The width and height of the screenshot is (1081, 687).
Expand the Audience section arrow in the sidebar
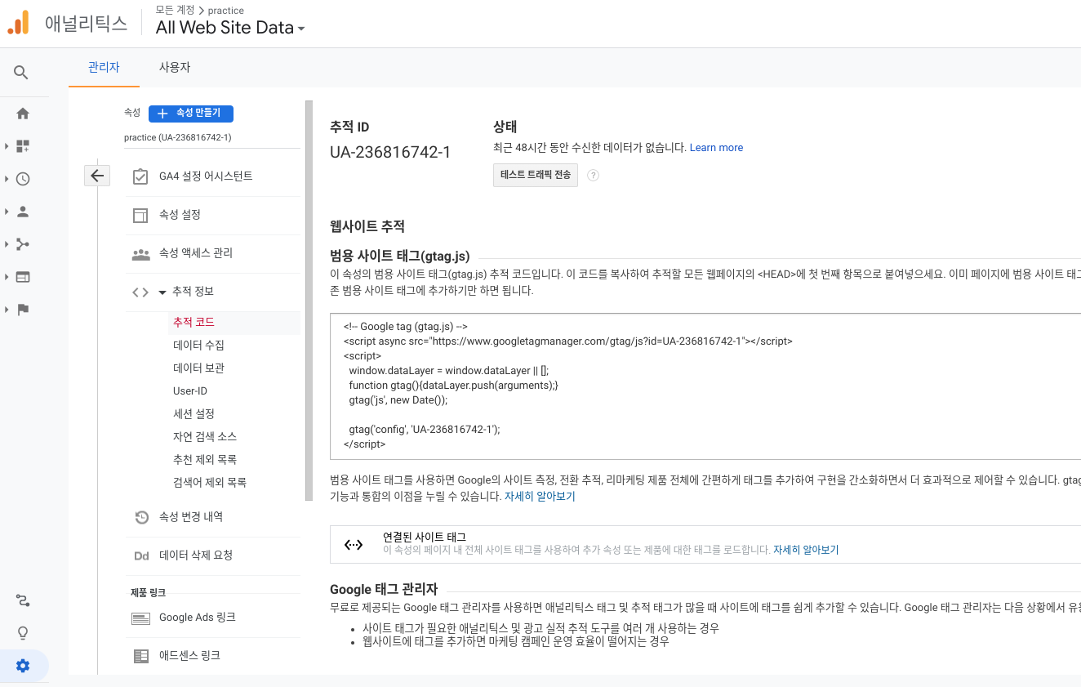coord(7,212)
